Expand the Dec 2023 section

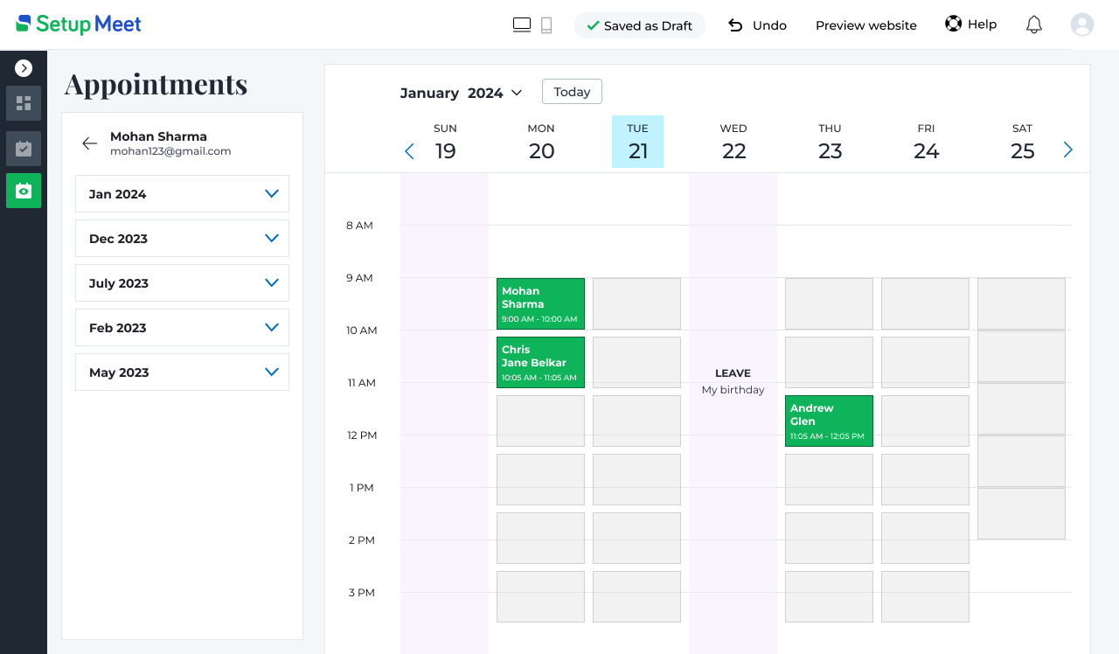pos(182,239)
